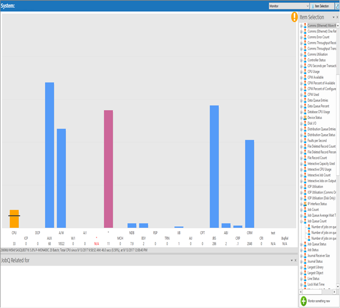Click the Device Status item icon
Screen dimensions: 340x308
pos(305,118)
